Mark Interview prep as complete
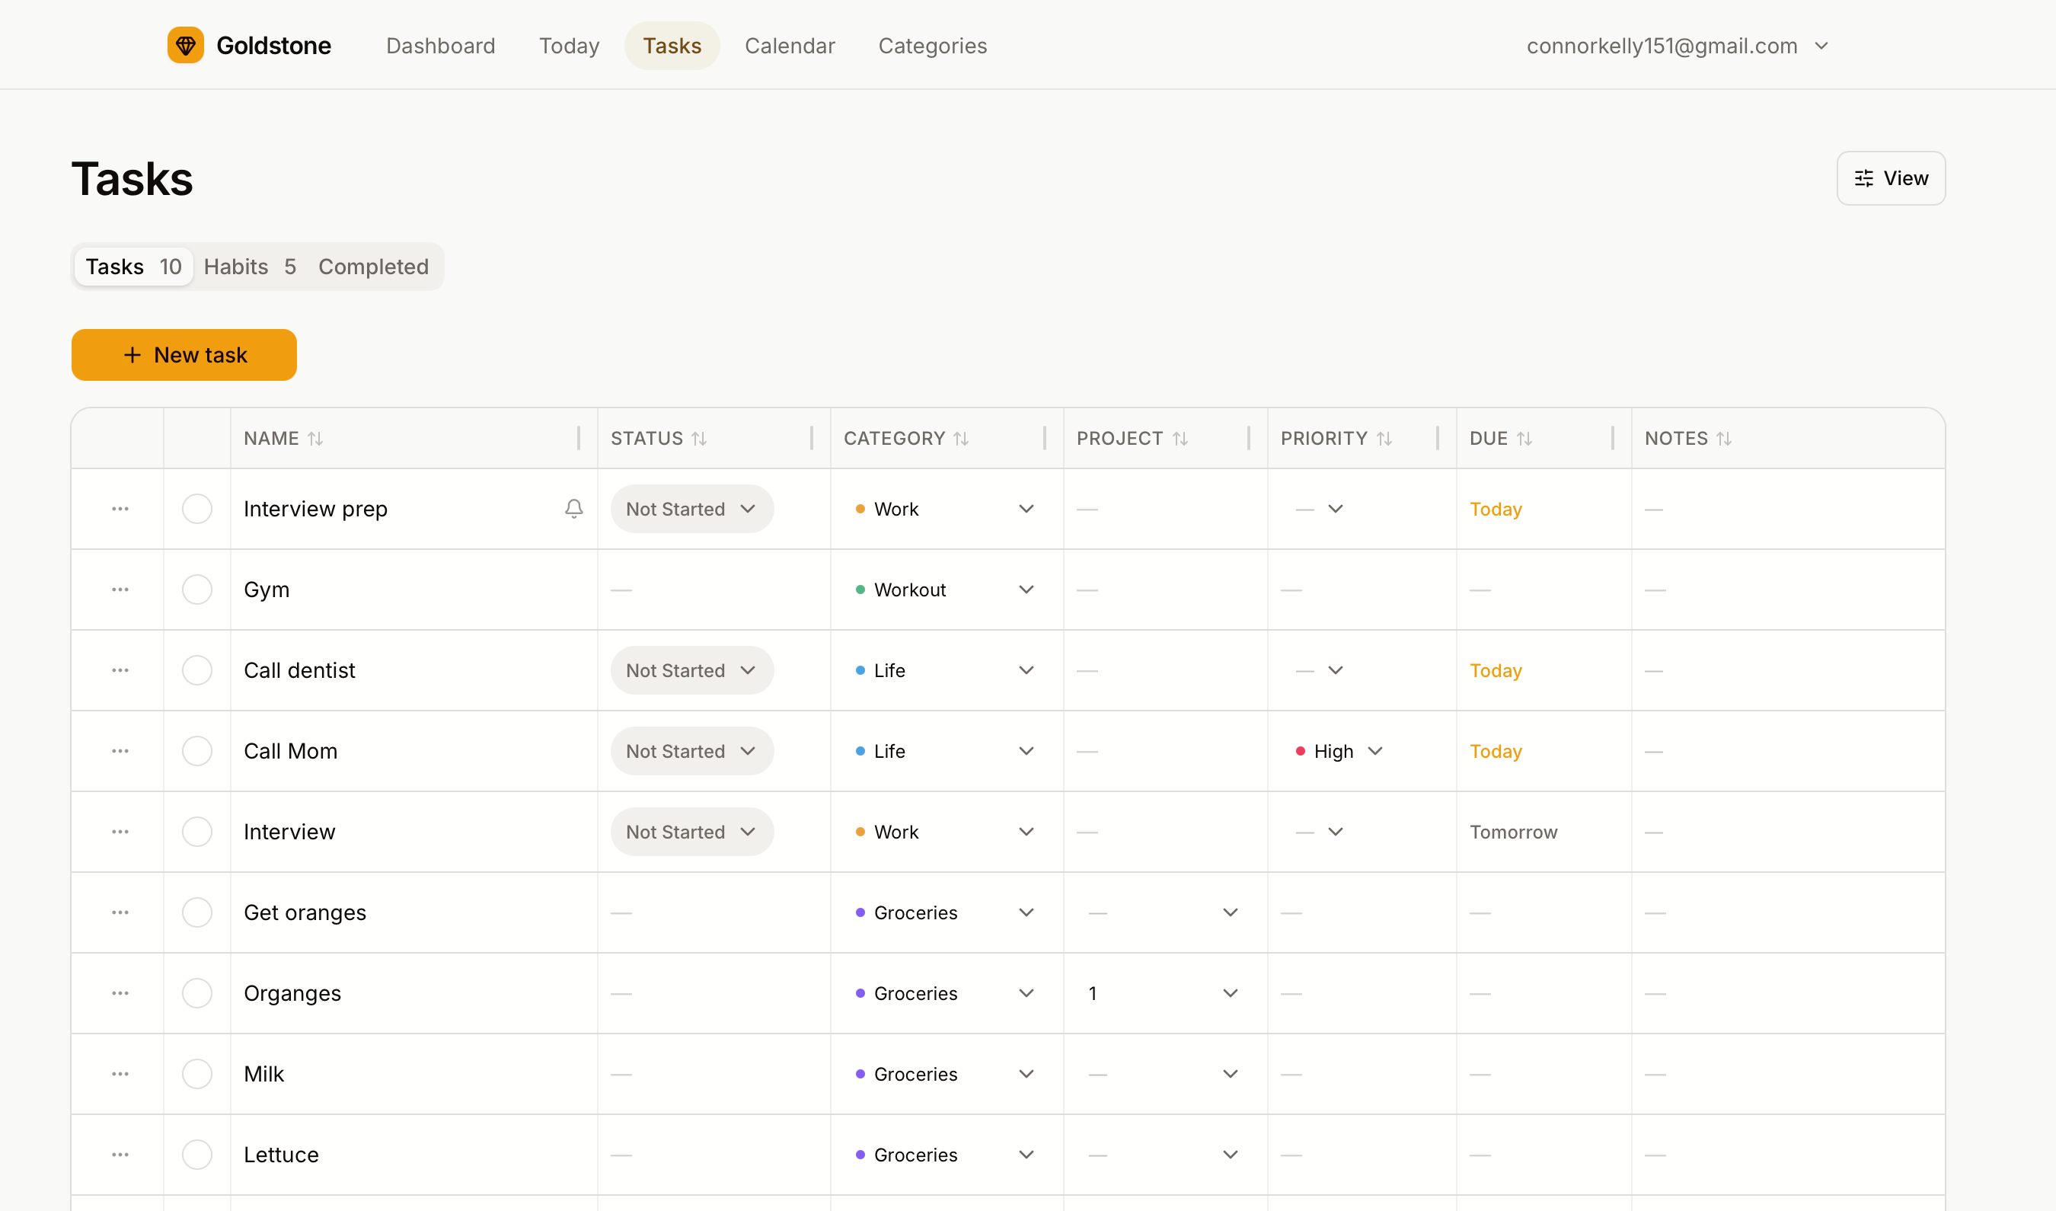This screenshot has width=2056, height=1211. [x=196, y=509]
